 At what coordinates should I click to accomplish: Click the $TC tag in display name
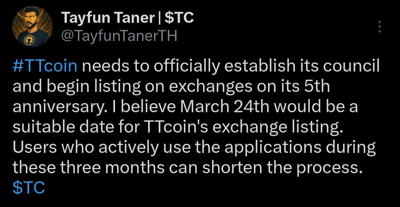click(x=179, y=18)
